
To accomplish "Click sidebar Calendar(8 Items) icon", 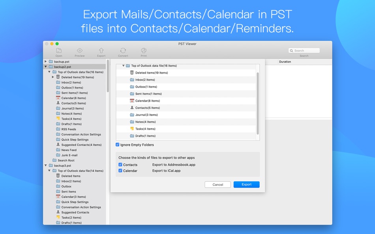I will tap(58, 98).
